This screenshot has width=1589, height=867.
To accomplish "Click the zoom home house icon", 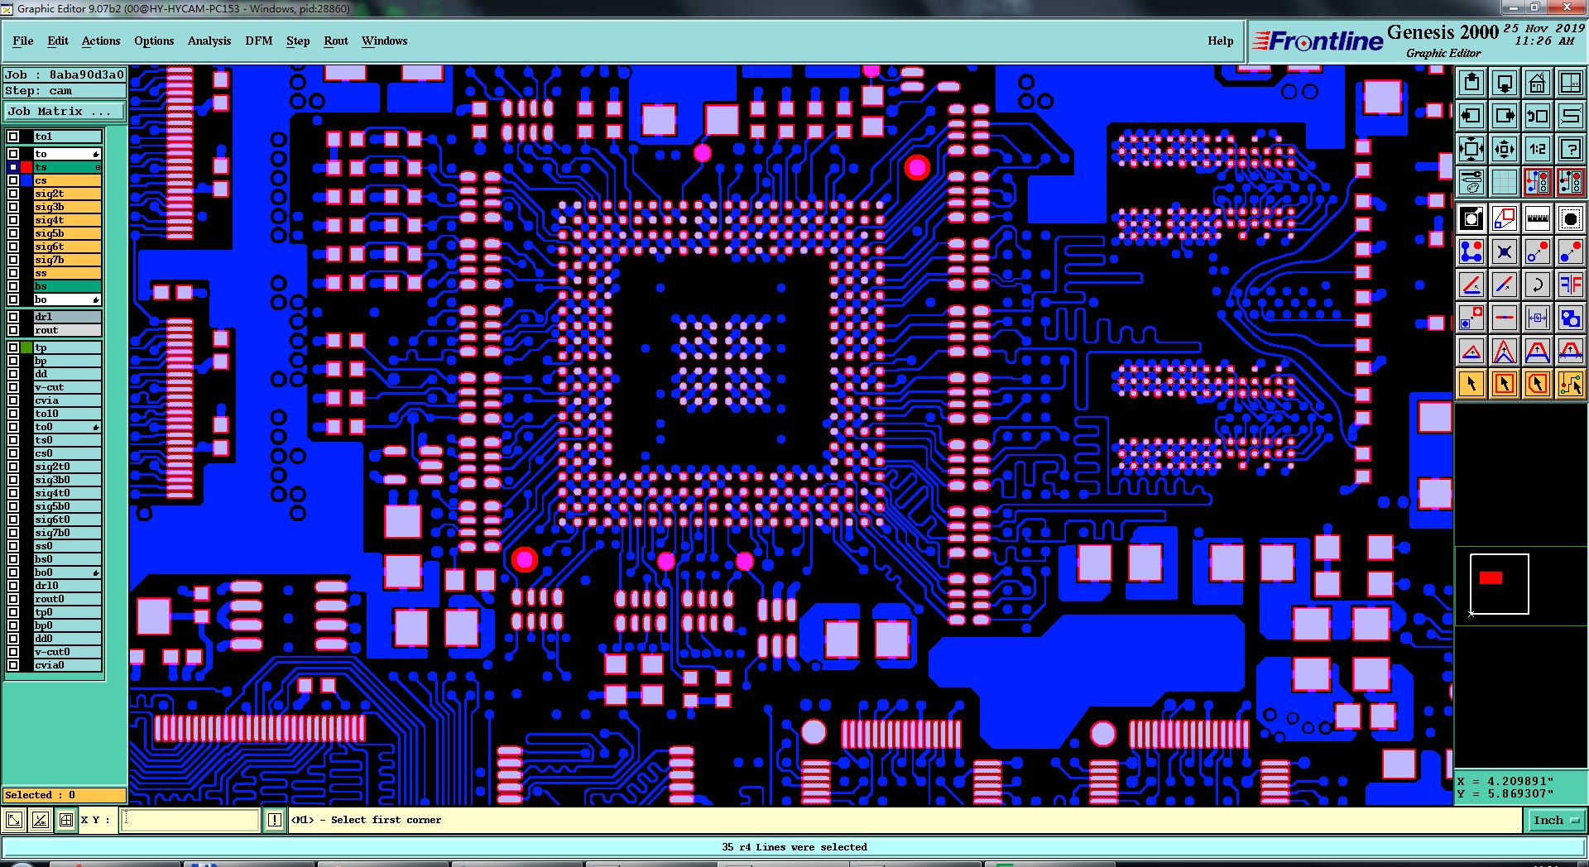I will pos(1538,83).
